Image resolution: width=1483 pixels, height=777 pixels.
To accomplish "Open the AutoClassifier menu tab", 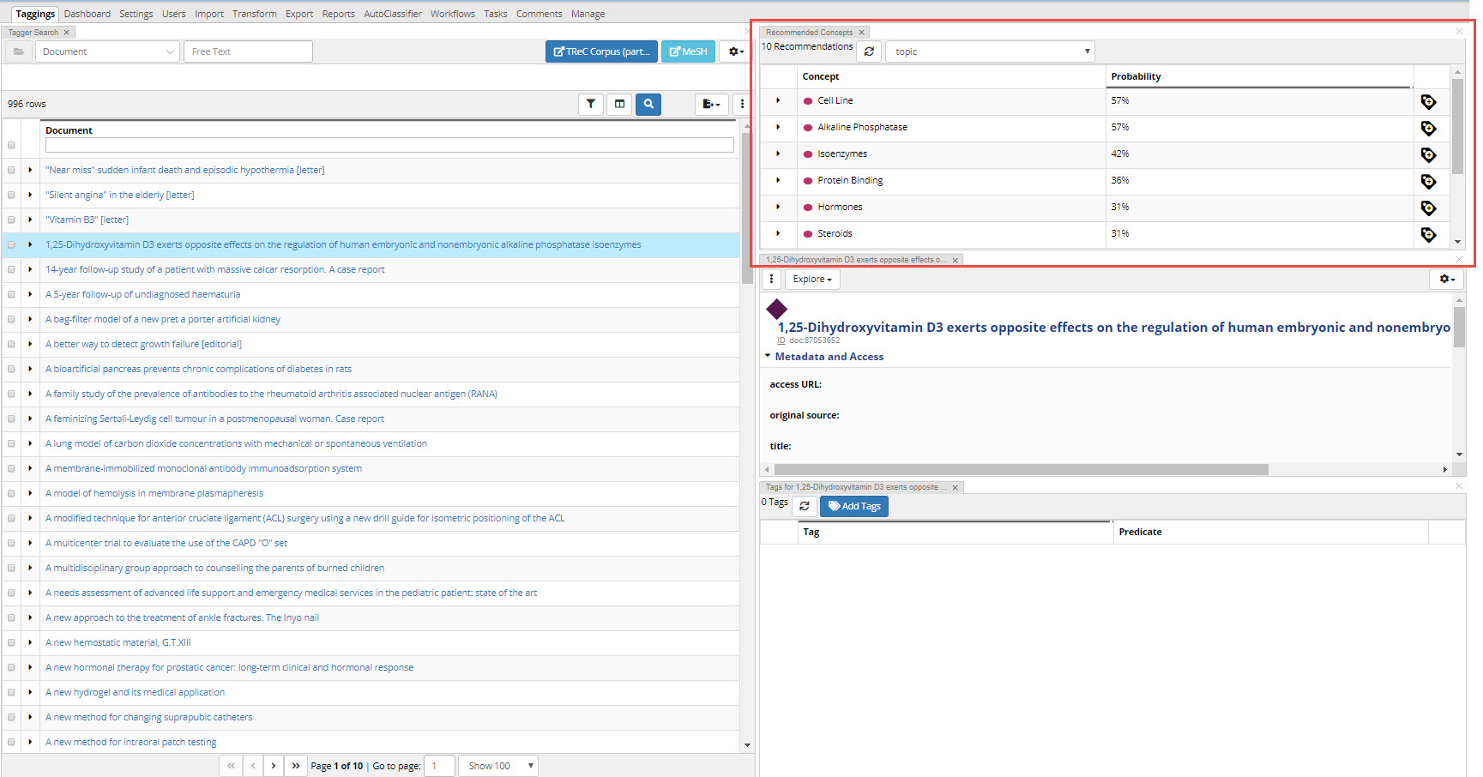I will click(x=392, y=14).
